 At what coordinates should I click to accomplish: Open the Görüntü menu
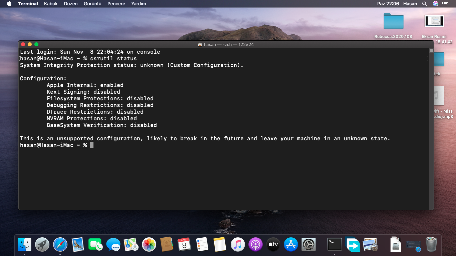92,4
